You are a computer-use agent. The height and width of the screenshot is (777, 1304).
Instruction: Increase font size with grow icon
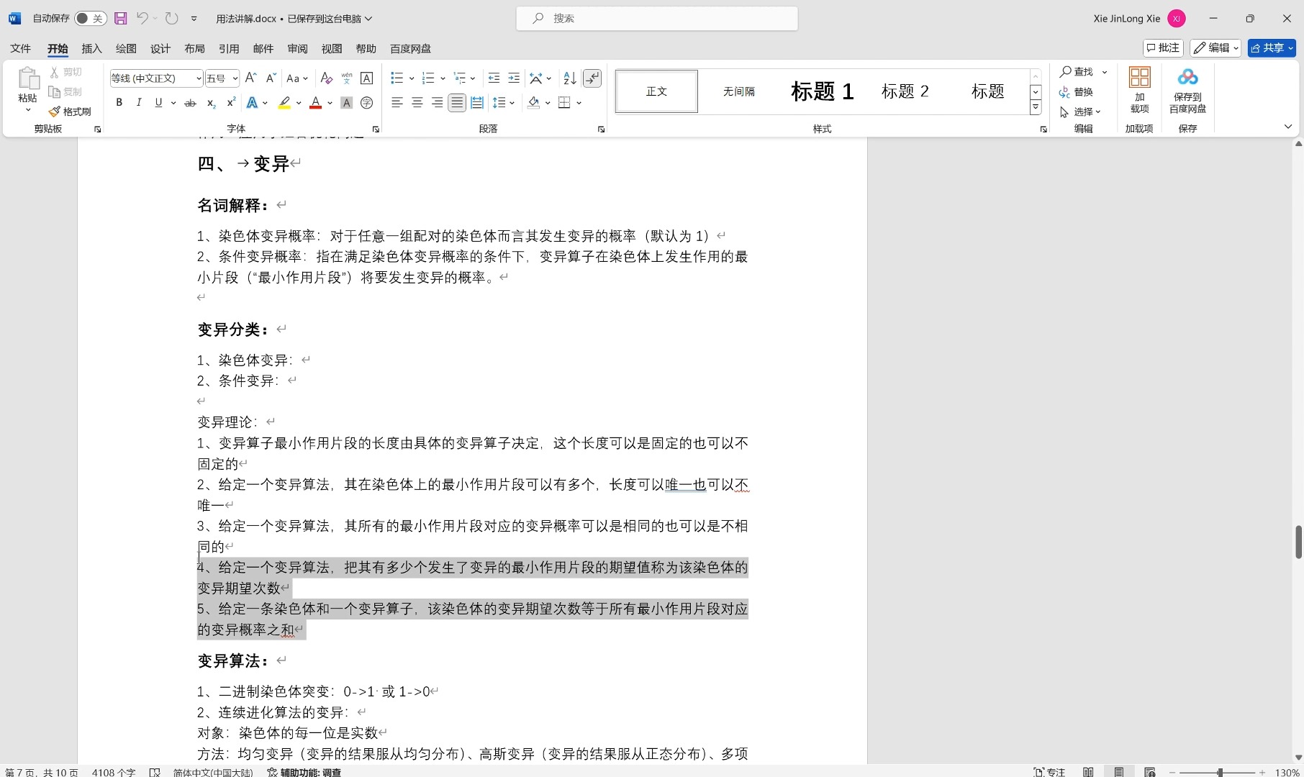pyautogui.click(x=250, y=78)
